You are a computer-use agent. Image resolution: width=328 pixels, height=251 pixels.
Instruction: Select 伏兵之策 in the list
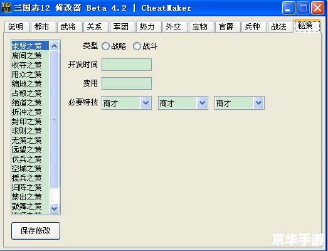30,159
